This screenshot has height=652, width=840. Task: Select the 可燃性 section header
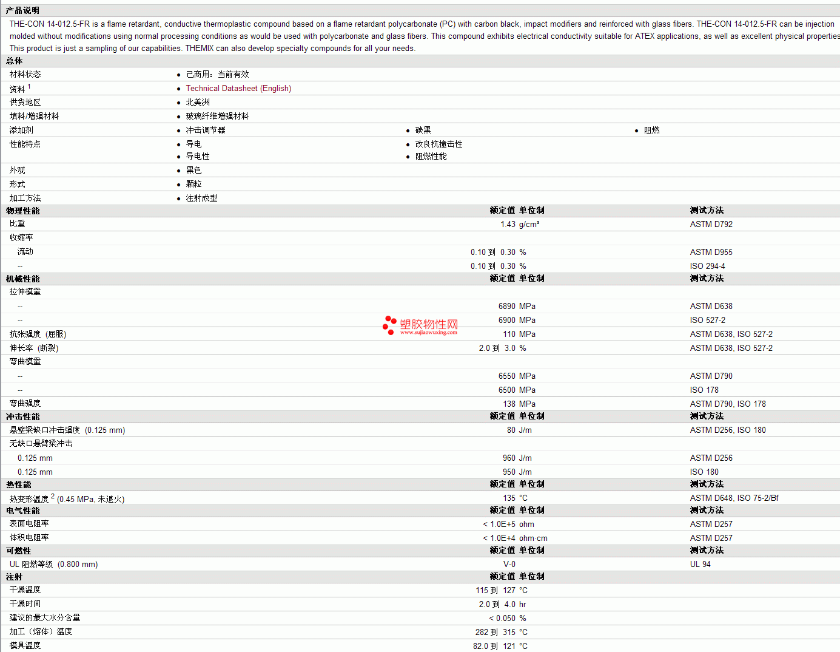[18, 551]
